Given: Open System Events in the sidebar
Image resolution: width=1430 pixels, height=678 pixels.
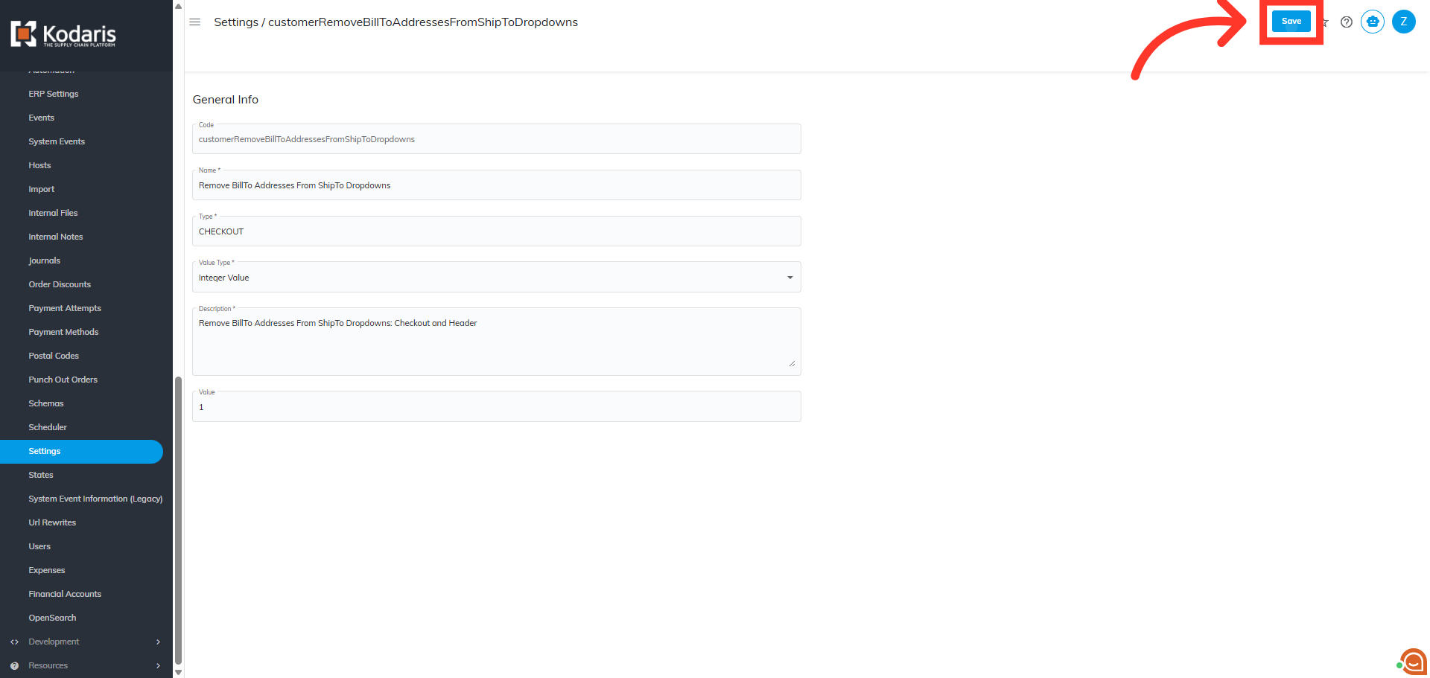Looking at the screenshot, I should [x=57, y=141].
